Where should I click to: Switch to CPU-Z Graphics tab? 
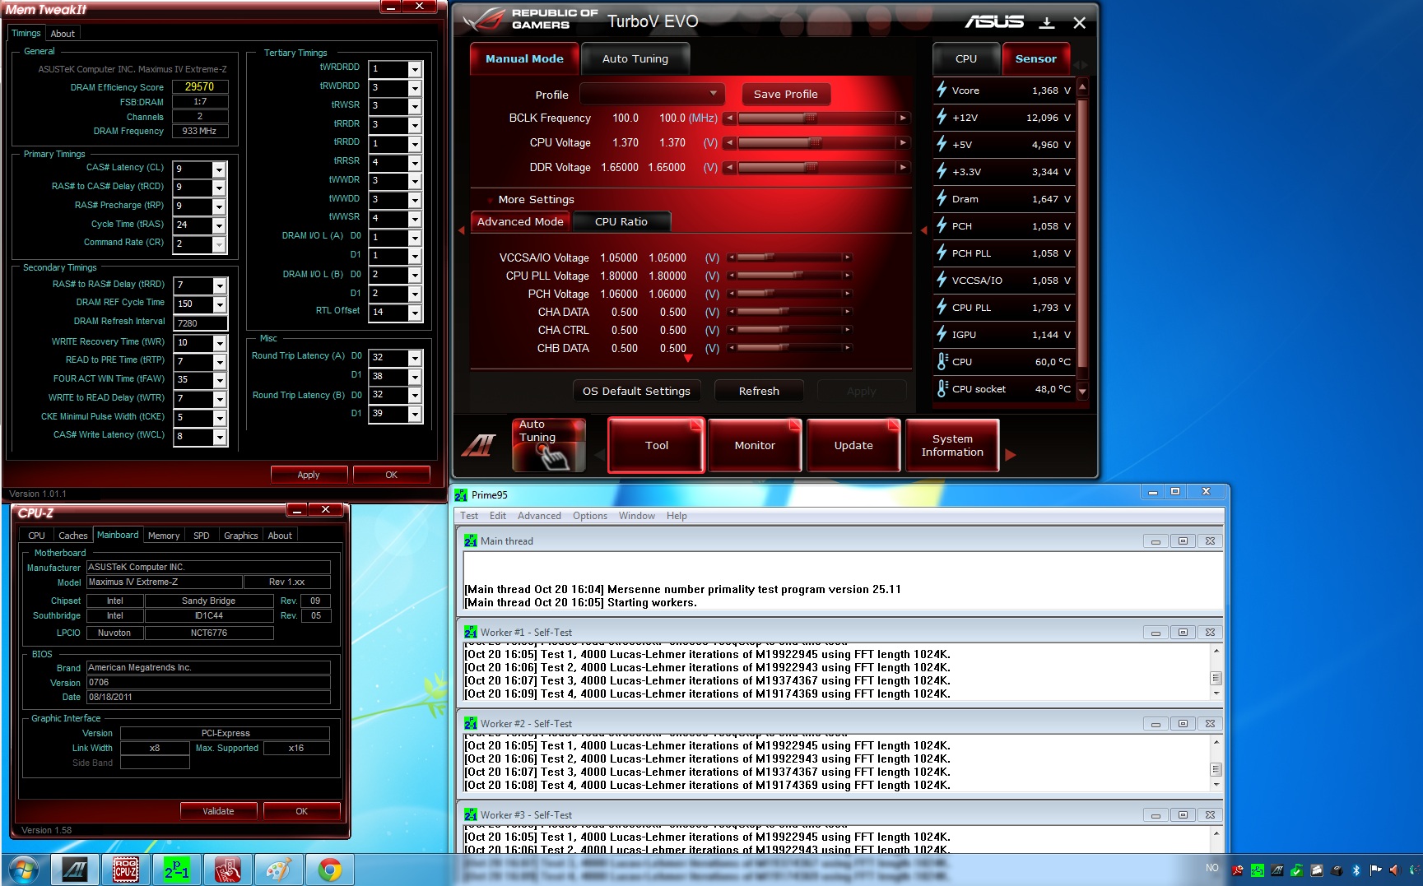click(x=241, y=536)
